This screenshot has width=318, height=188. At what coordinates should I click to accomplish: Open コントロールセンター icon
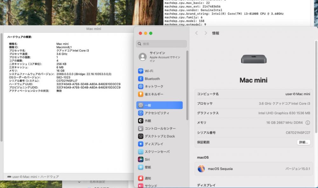tap(141, 128)
